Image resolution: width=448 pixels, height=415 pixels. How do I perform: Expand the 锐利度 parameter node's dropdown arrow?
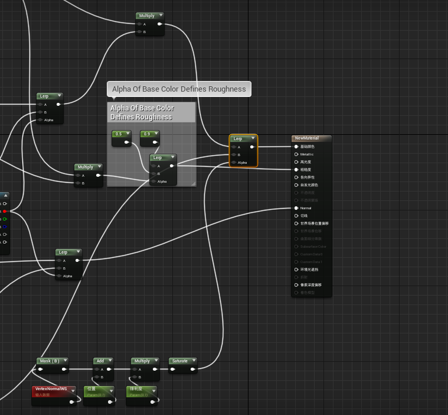[x=153, y=391]
